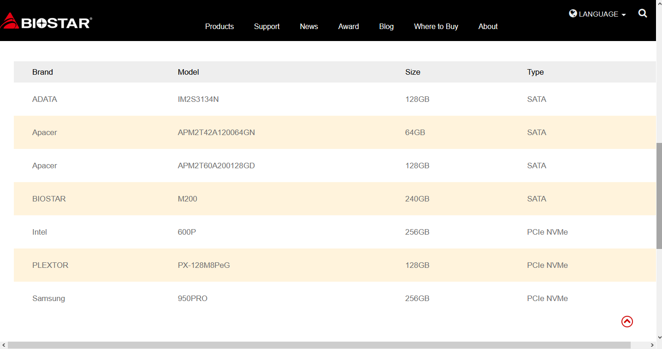Select the ADATA brand cell
Image resolution: width=662 pixels, height=349 pixels.
(45, 99)
